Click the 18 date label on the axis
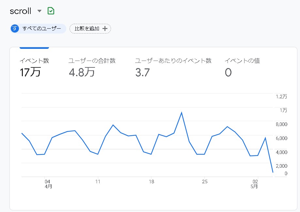This screenshot has width=300, height=212. tap(151, 182)
